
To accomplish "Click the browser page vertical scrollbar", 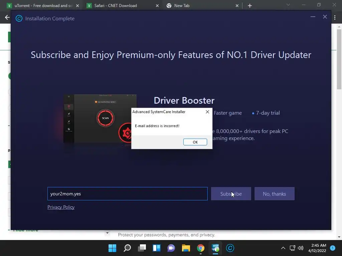I will pyautogui.click(x=339, y=59).
